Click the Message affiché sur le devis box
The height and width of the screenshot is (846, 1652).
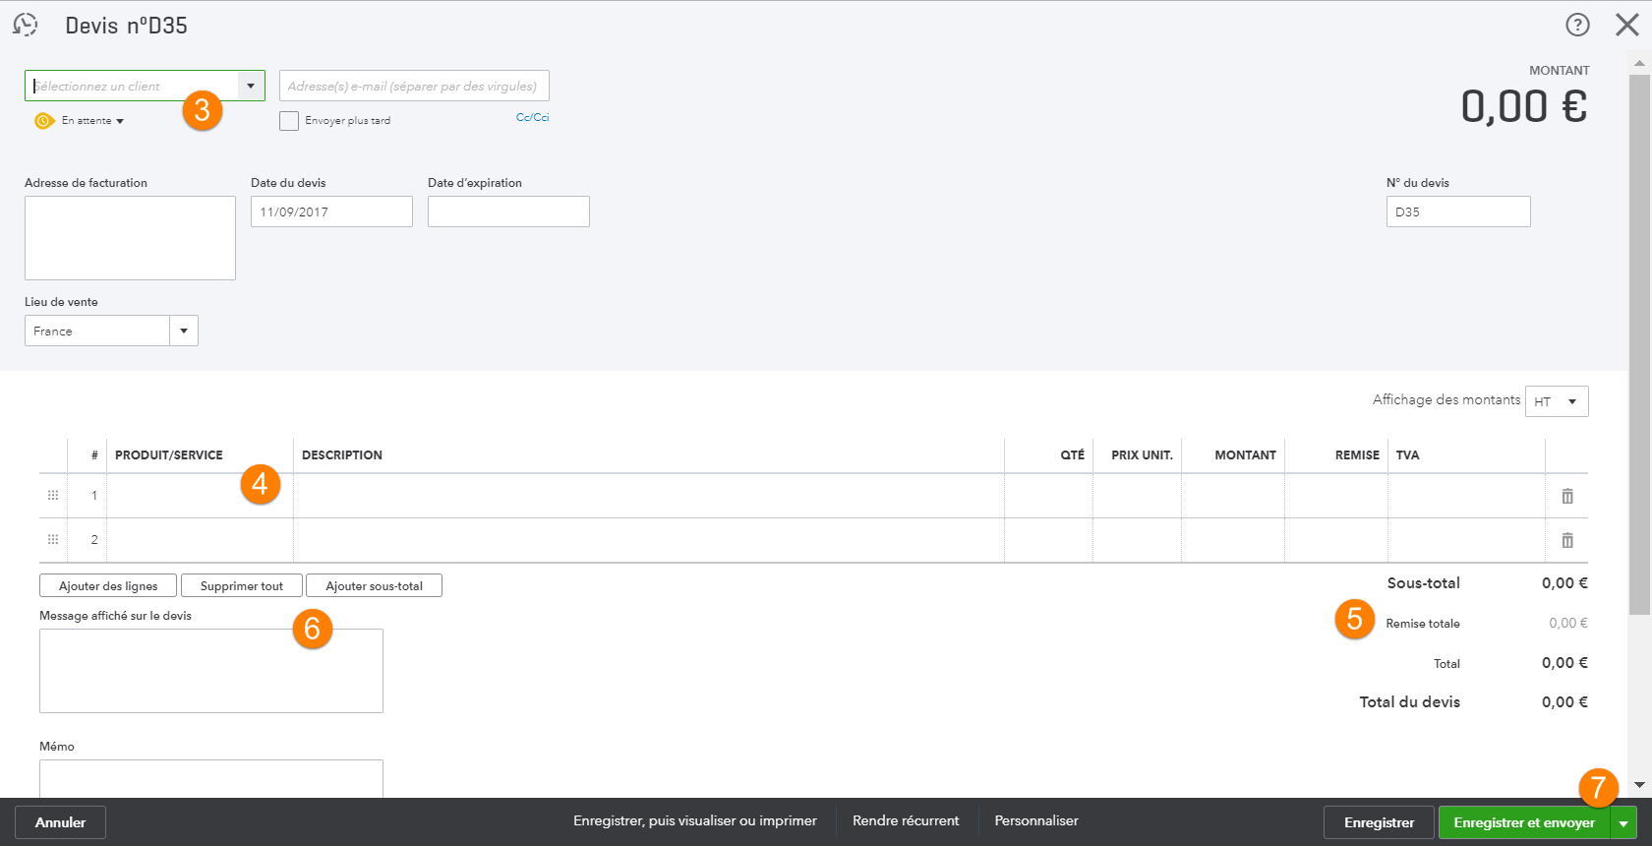pos(211,671)
